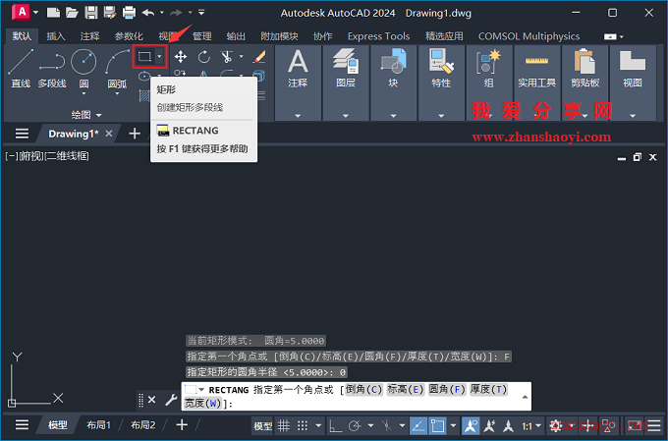Image resolution: width=668 pixels, height=441 pixels.
Task: Click the Rotate tool icon
Action: click(204, 57)
